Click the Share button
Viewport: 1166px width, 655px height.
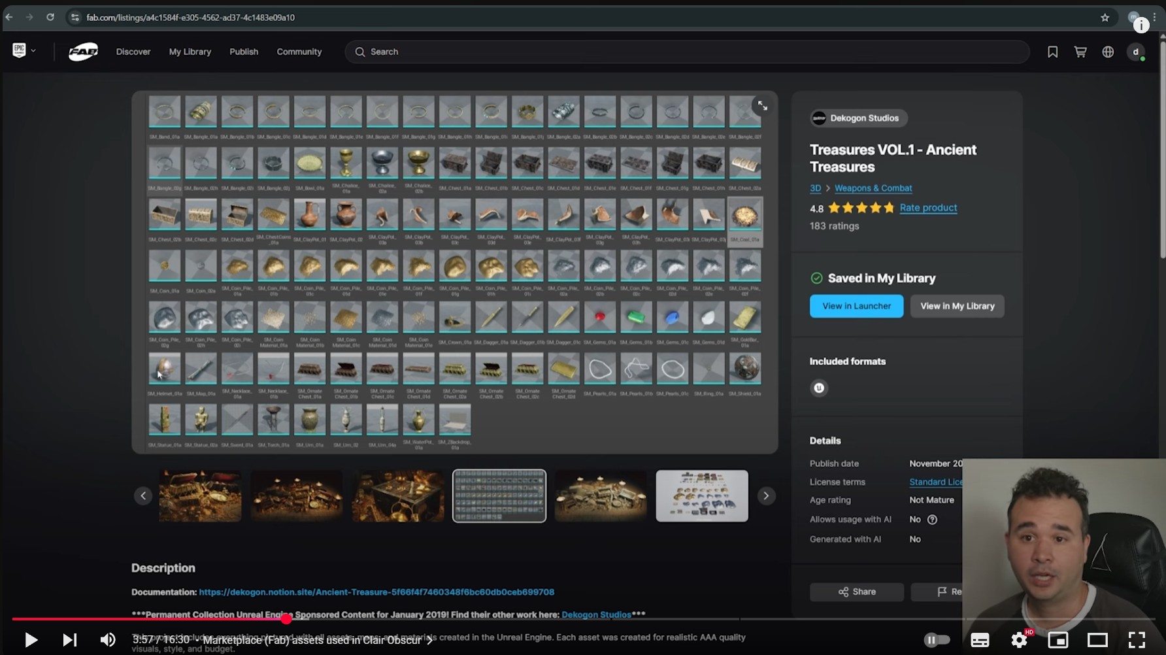tap(857, 592)
